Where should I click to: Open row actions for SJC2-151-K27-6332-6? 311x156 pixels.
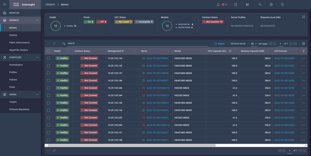(304, 58)
